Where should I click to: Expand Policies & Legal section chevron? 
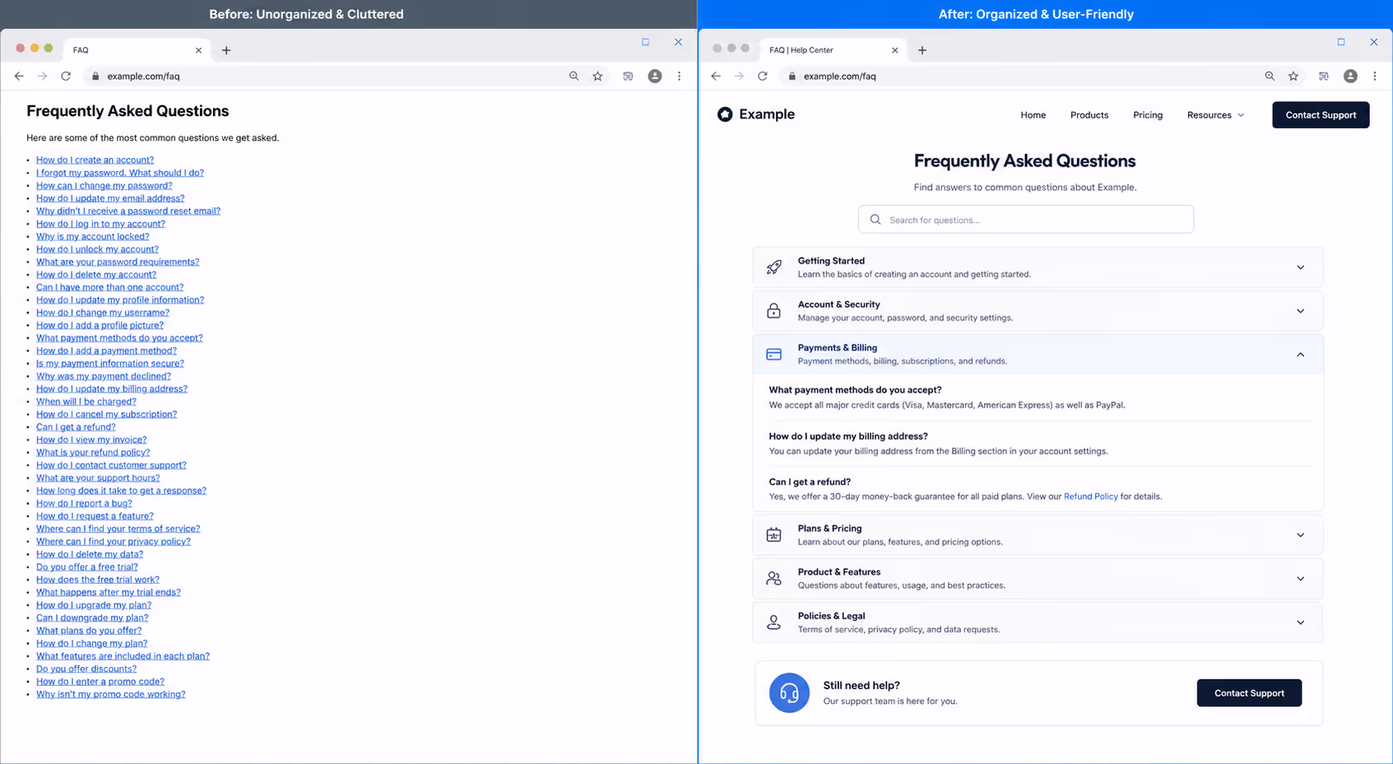pos(1300,623)
